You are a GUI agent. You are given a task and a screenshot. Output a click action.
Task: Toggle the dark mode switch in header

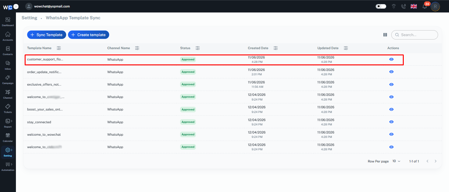tap(381, 6)
